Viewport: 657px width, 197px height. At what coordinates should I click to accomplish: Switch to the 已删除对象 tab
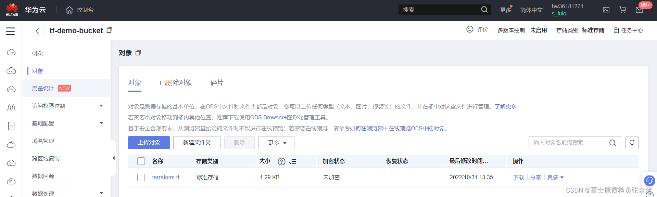pyautogui.click(x=176, y=83)
